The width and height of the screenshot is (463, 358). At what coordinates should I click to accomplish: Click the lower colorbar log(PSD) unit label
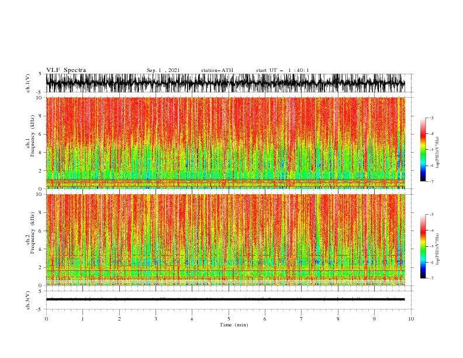coord(438,249)
